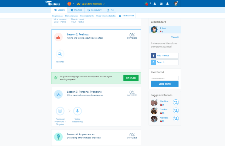This screenshot has height=146, width=225.
Task: Click Max Gos... avatar photo
Action: coord(154,103)
